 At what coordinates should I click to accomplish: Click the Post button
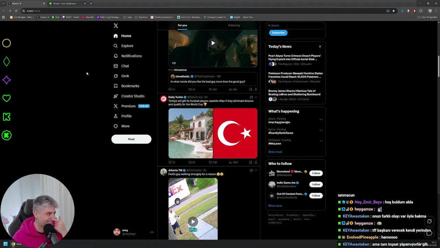(131, 139)
